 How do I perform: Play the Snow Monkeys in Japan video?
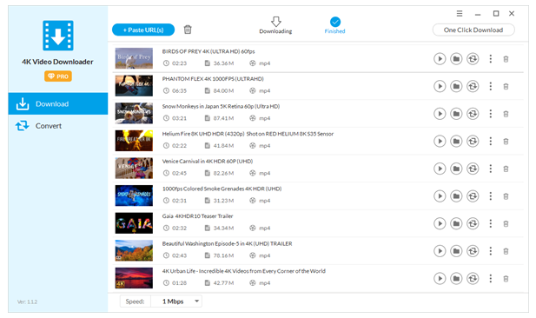(440, 114)
